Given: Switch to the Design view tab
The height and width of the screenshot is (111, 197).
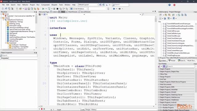Looking at the screenshot, I should pyautogui.click(x=88, y=109).
